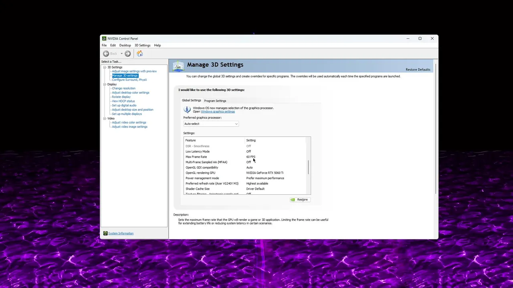The image size is (513, 288).
Task: Select Adjust desktop size and position
Action: (x=133, y=110)
